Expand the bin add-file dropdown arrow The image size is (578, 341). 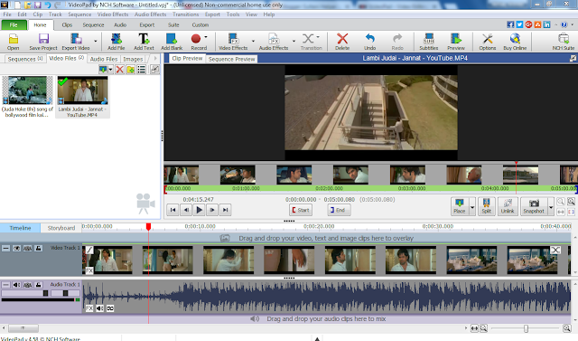pyautogui.click(x=110, y=70)
